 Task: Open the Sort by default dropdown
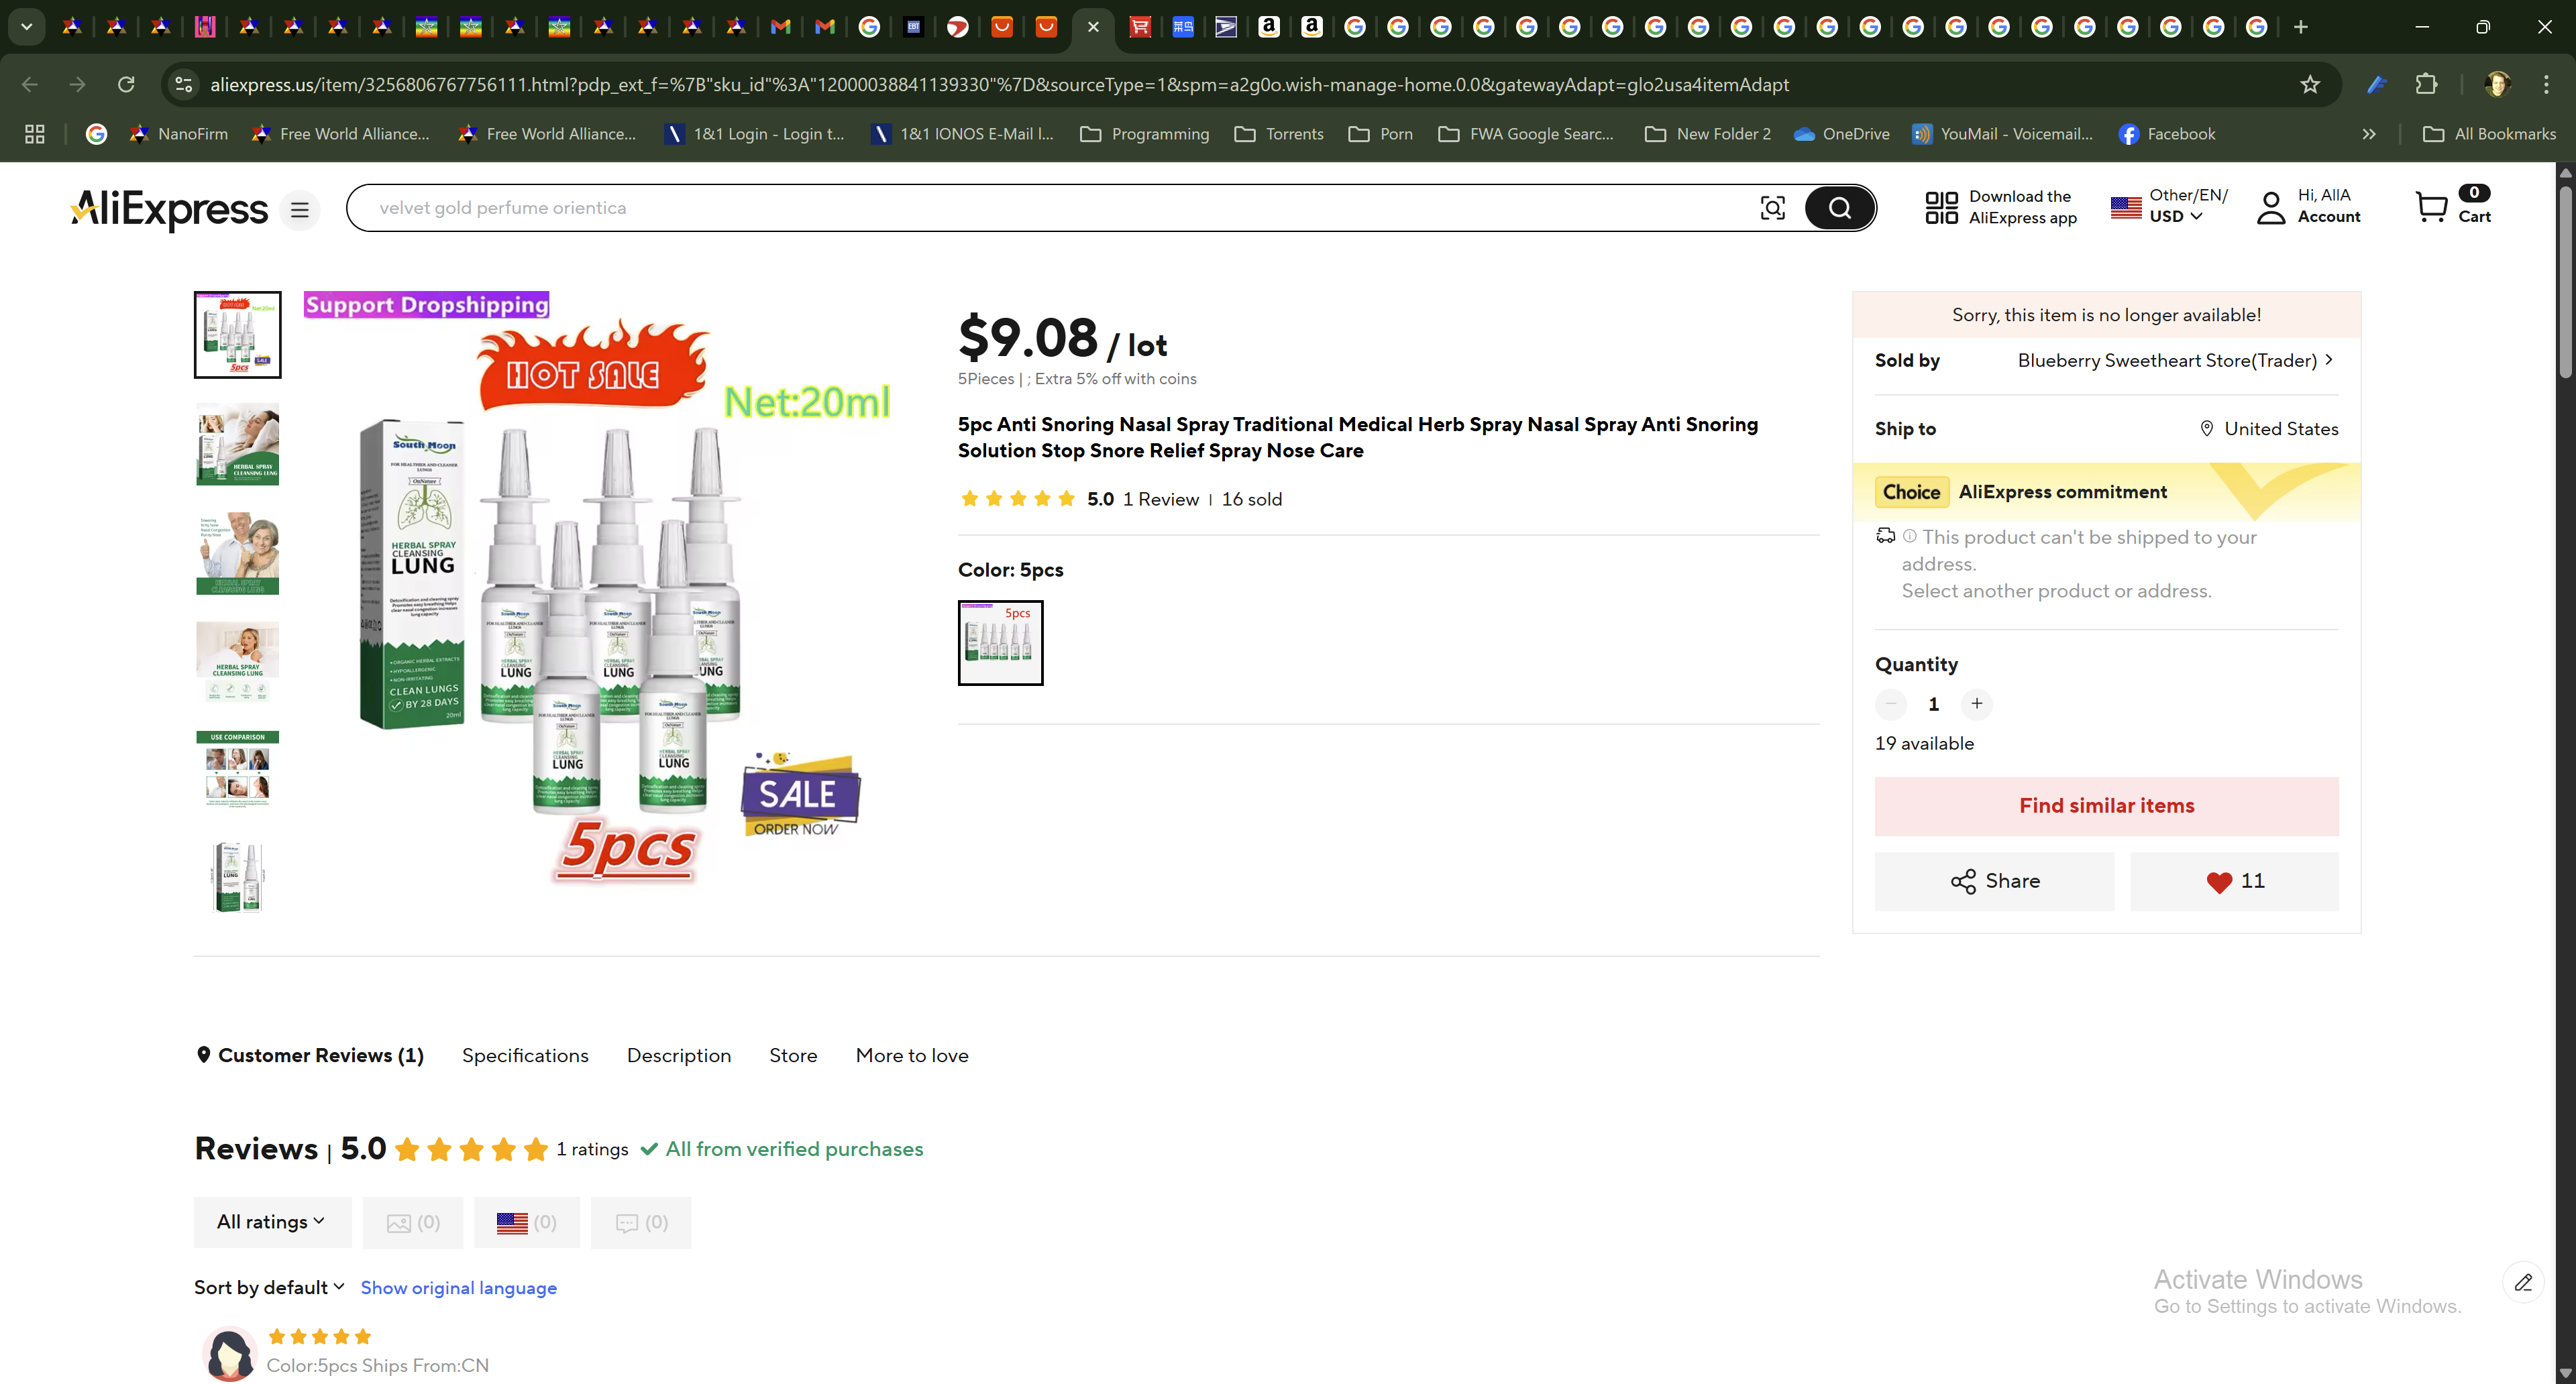[269, 1287]
